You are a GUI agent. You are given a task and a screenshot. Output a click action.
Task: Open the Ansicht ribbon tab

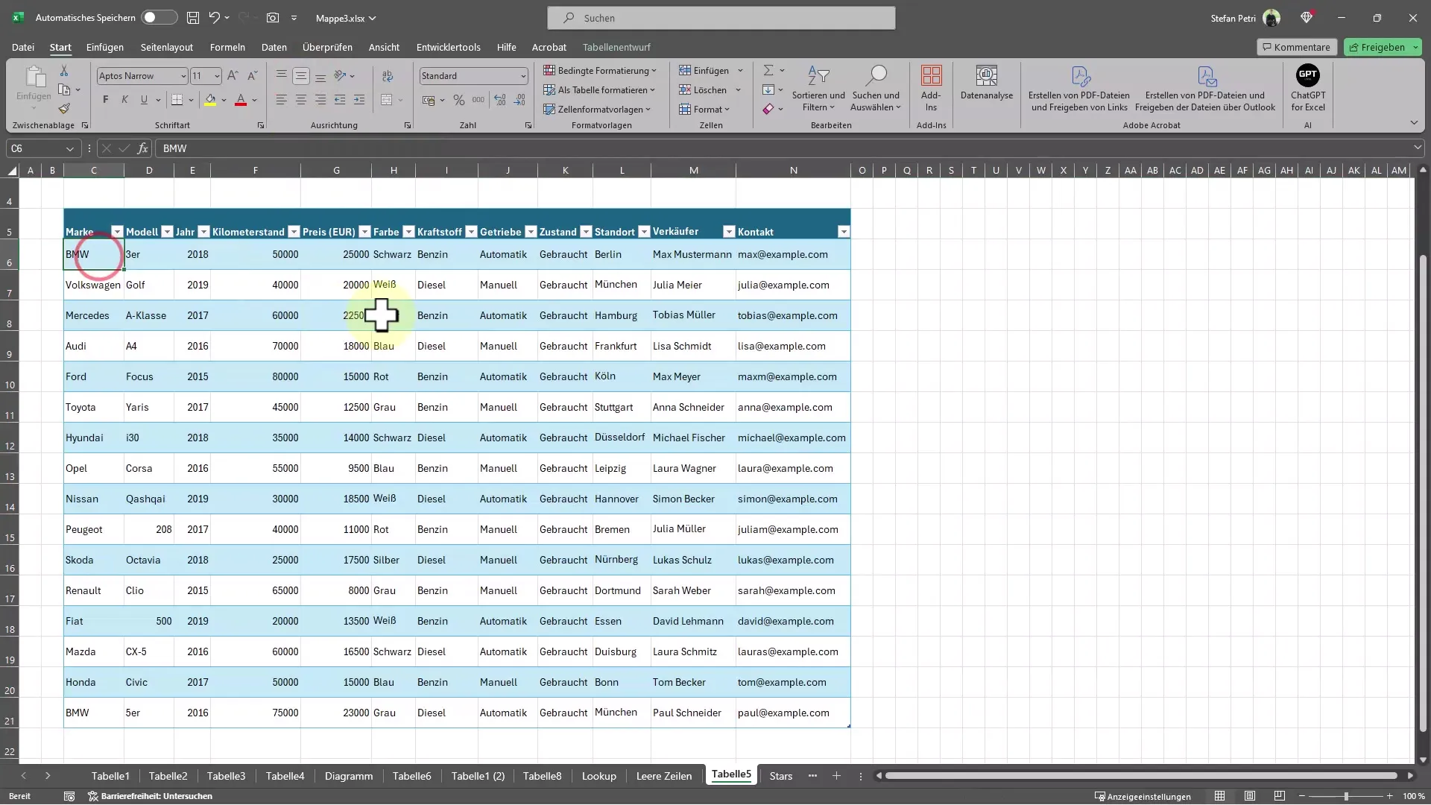tap(383, 46)
